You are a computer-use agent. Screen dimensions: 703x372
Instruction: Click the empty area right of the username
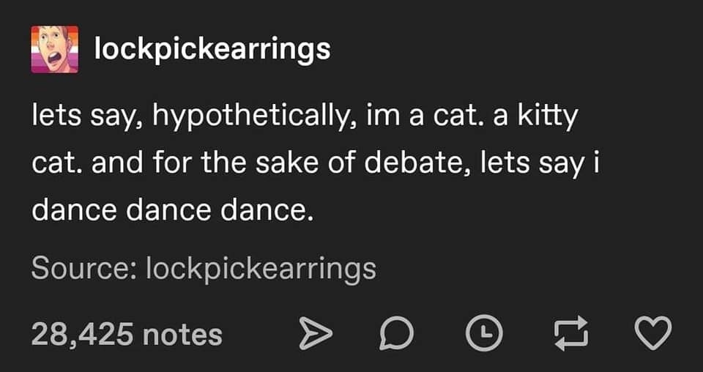click(513, 50)
